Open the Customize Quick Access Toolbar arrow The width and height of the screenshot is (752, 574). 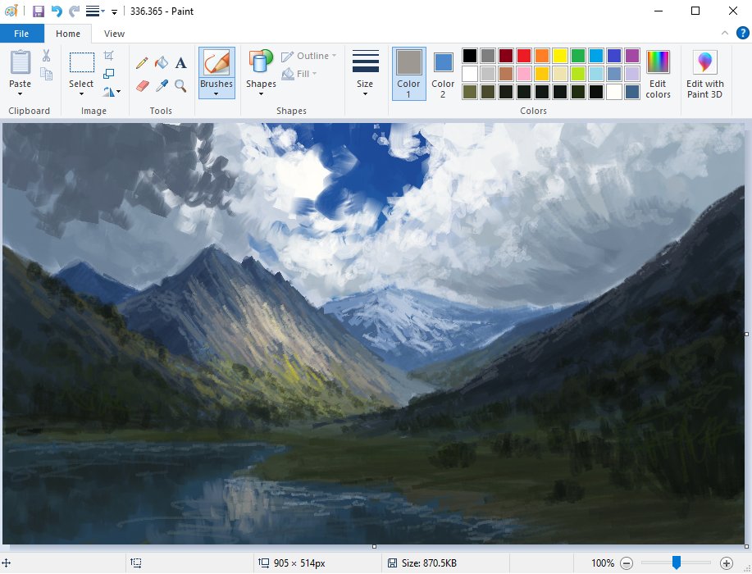(x=114, y=11)
